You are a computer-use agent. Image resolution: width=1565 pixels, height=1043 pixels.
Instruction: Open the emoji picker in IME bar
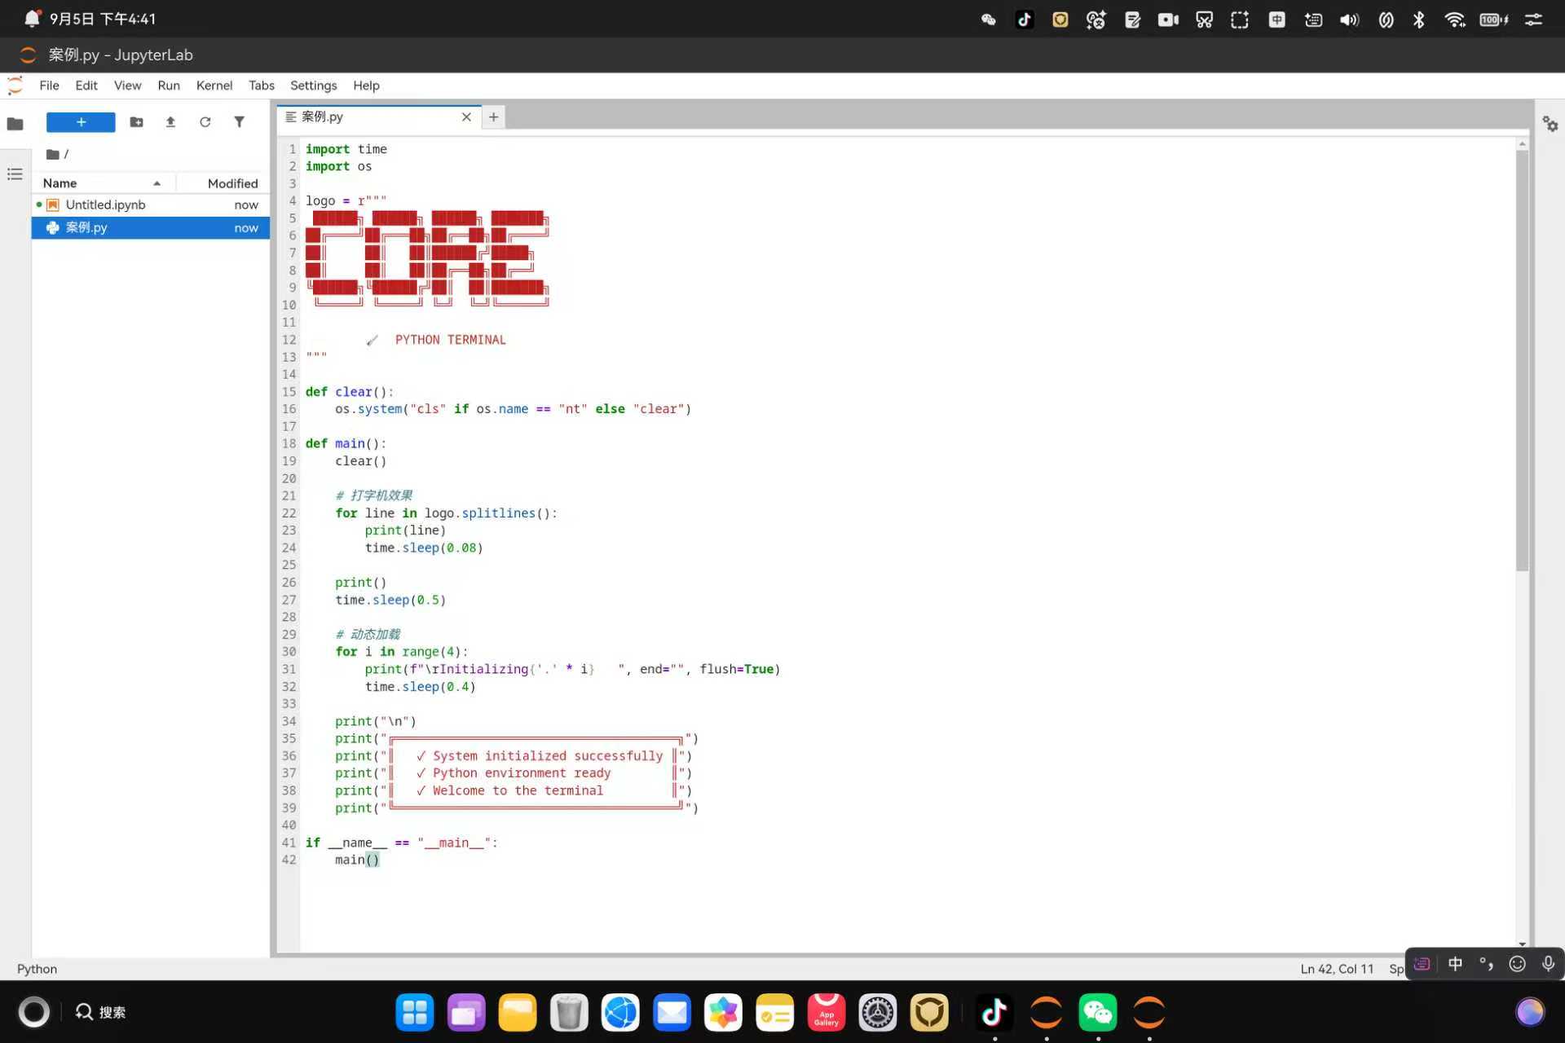pyautogui.click(x=1517, y=964)
